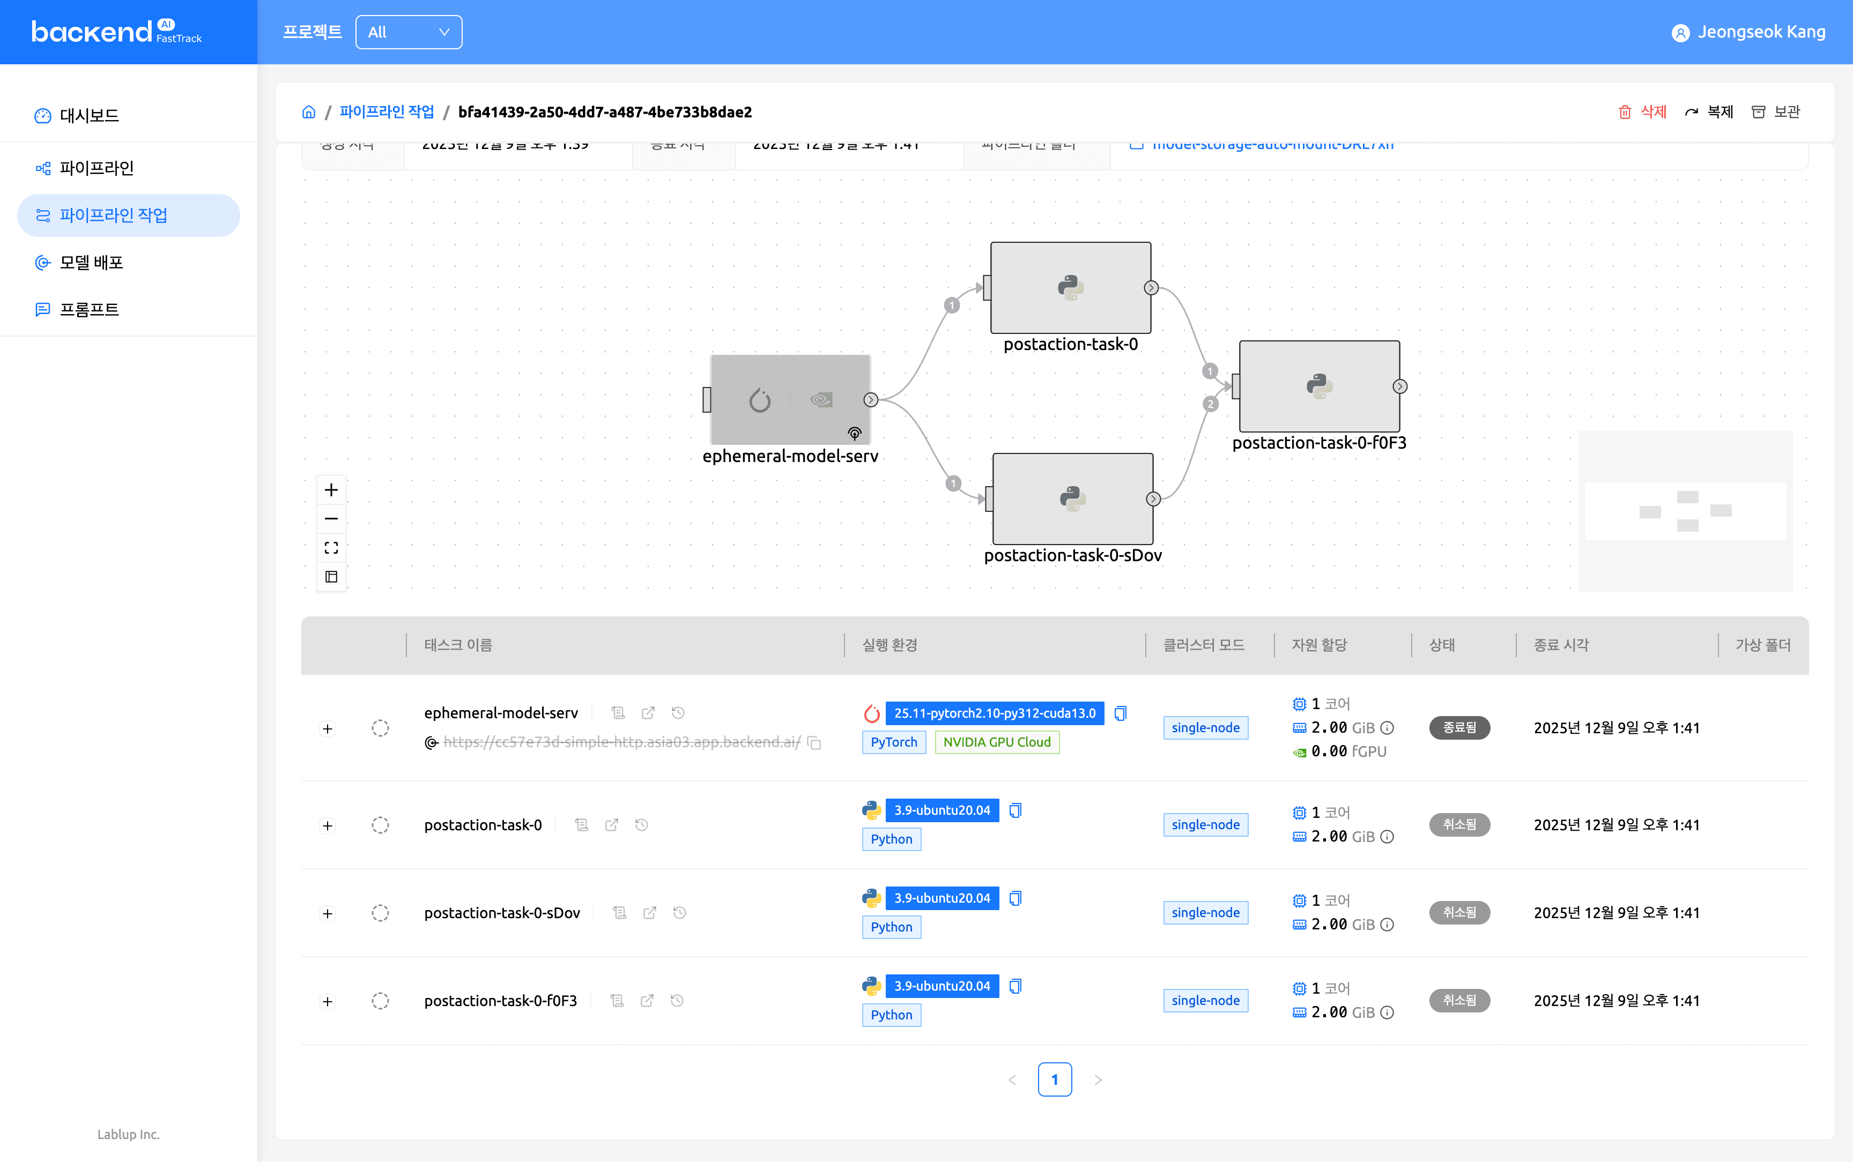Screen dimensions: 1853x1162
Task: Click memory info icon in postaction-task-0-f0F3 row
Action: coord(1387,1013)
